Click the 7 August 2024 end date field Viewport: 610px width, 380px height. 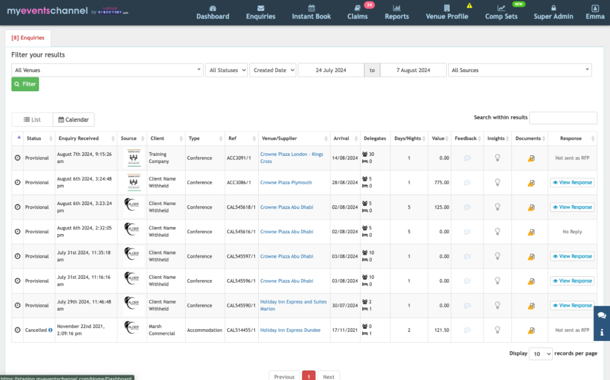[x=413, y=70]
